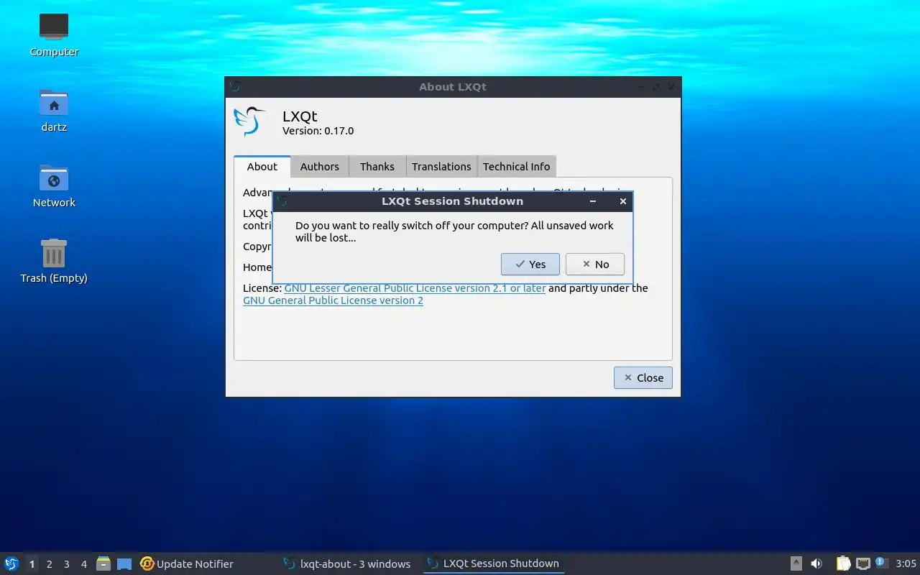Open the Translations tab
This screenshot has width=920, height=575.
(441, 167)
